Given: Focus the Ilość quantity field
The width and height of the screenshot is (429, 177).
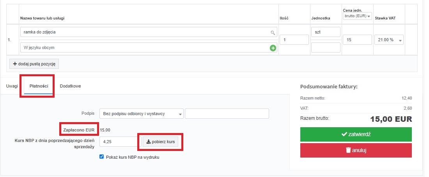Looking at the screenshot, I should [x=294, y=40].
